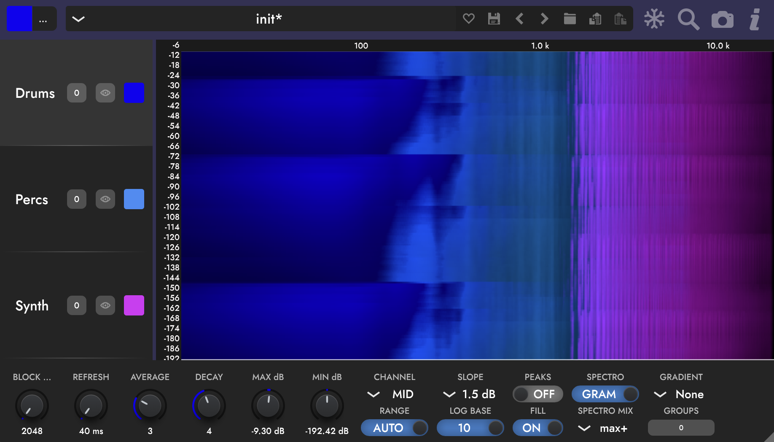Image resolution: width=774 pixels, height=442 pixels.
Task: Favorite the current preset with the heart icon
Action: pyautogui.click(x=468, y=19)
